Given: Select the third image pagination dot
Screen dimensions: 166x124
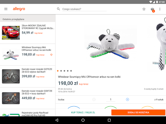Looking at the screenshot, I should 65,71.
